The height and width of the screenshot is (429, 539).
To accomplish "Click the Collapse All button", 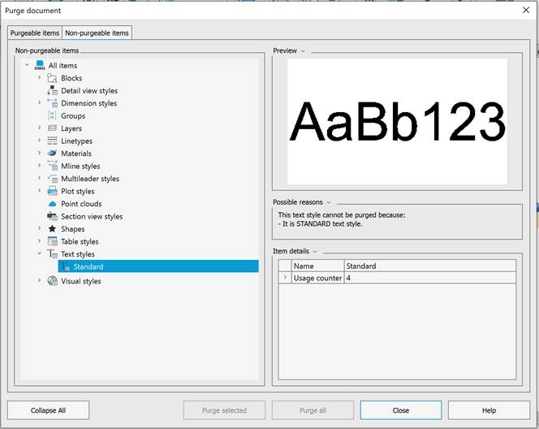I will click(x=48, y=410).
